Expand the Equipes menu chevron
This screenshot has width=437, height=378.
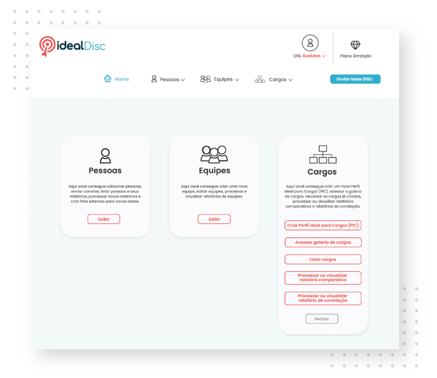coord(237,80)
